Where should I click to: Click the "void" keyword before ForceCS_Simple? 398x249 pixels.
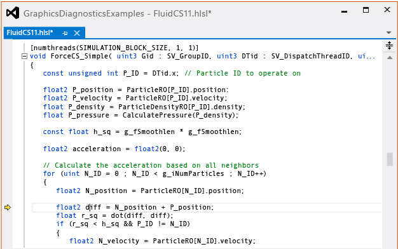coord(38,56)
